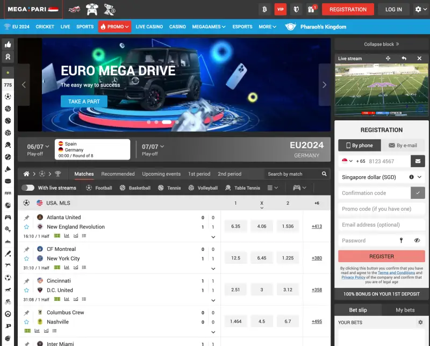Click the REGISTER button in form

tap(382, 256)
